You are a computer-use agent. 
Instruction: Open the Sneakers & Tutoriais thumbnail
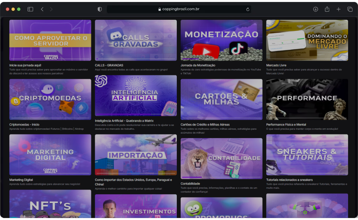click(307, 155)
